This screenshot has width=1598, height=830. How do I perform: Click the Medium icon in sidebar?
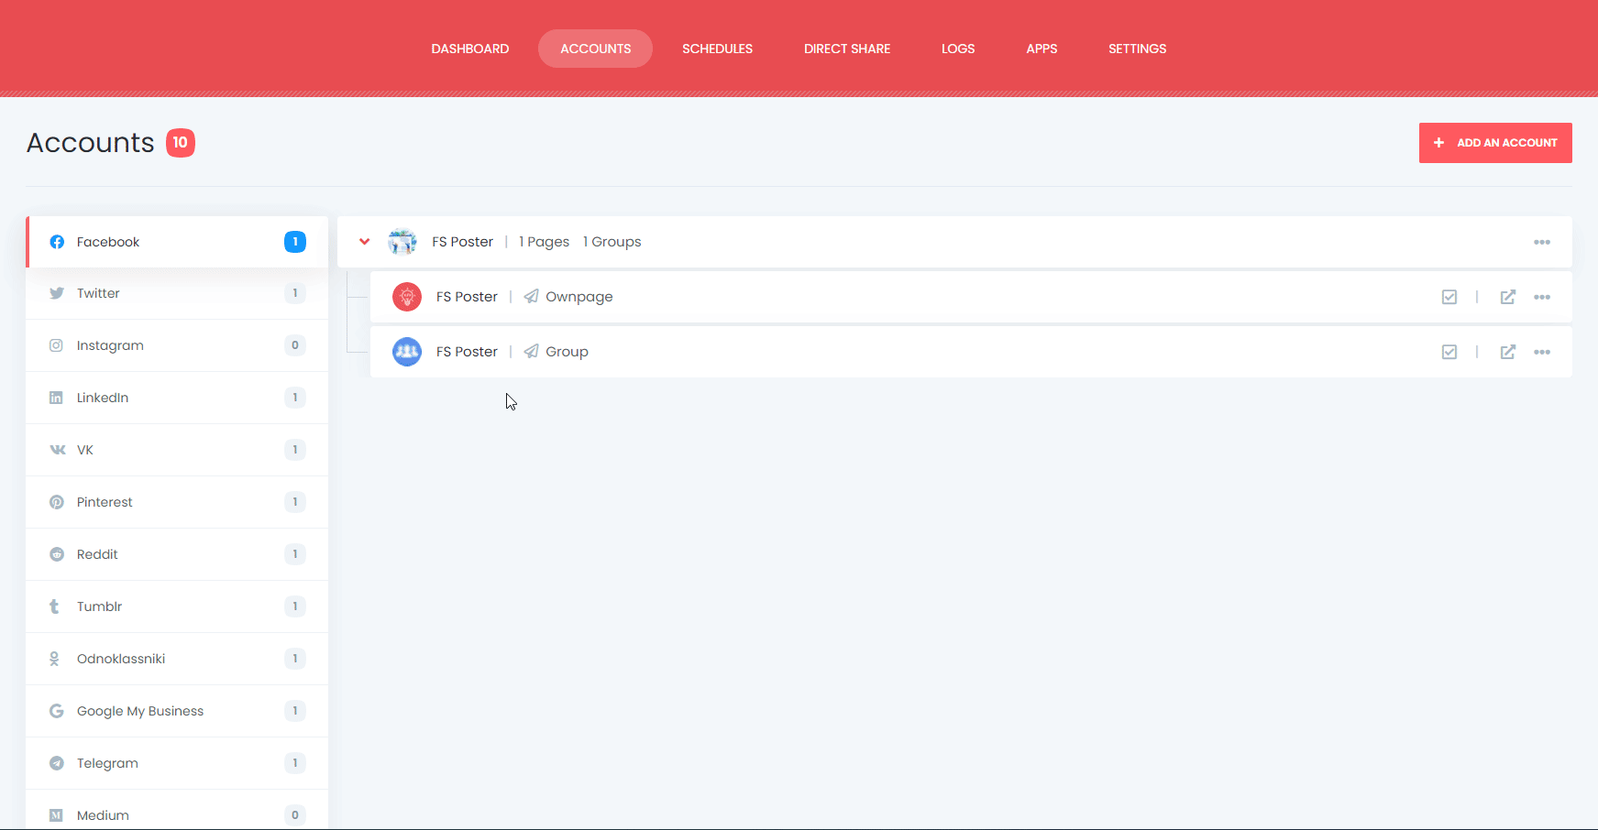tap(56, 815)
